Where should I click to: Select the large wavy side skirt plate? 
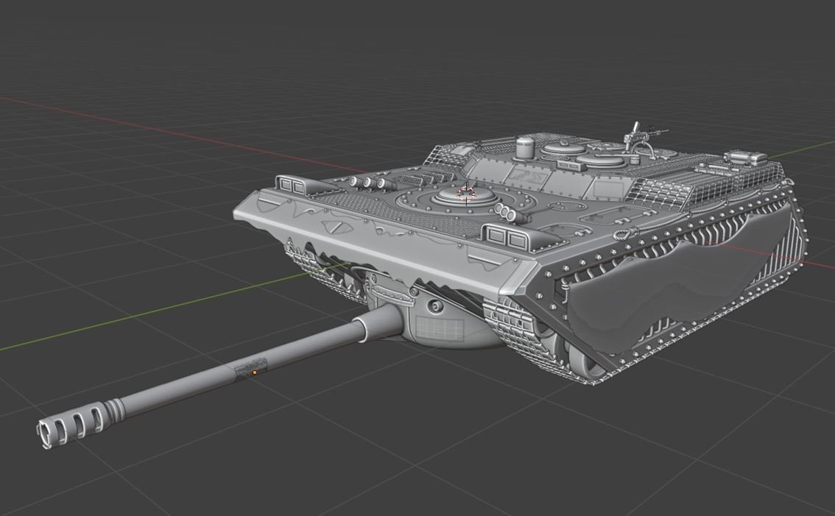point(678,278)
